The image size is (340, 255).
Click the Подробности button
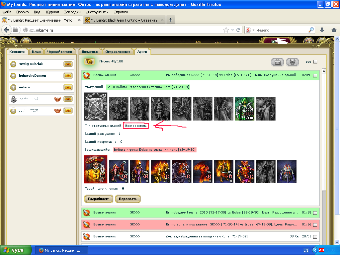tap(99, 199)
